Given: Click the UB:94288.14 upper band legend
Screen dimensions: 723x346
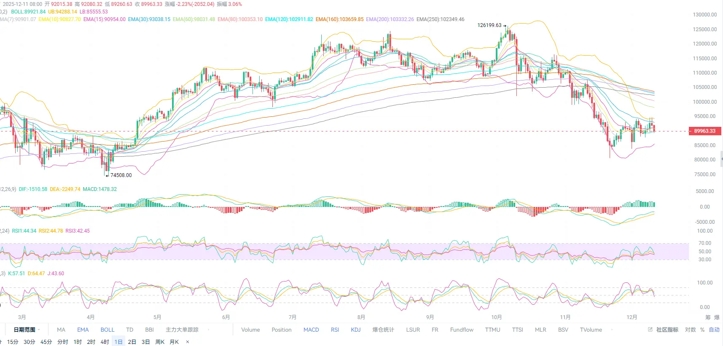Looking at the screenshot, I should [x=63, y=12].
